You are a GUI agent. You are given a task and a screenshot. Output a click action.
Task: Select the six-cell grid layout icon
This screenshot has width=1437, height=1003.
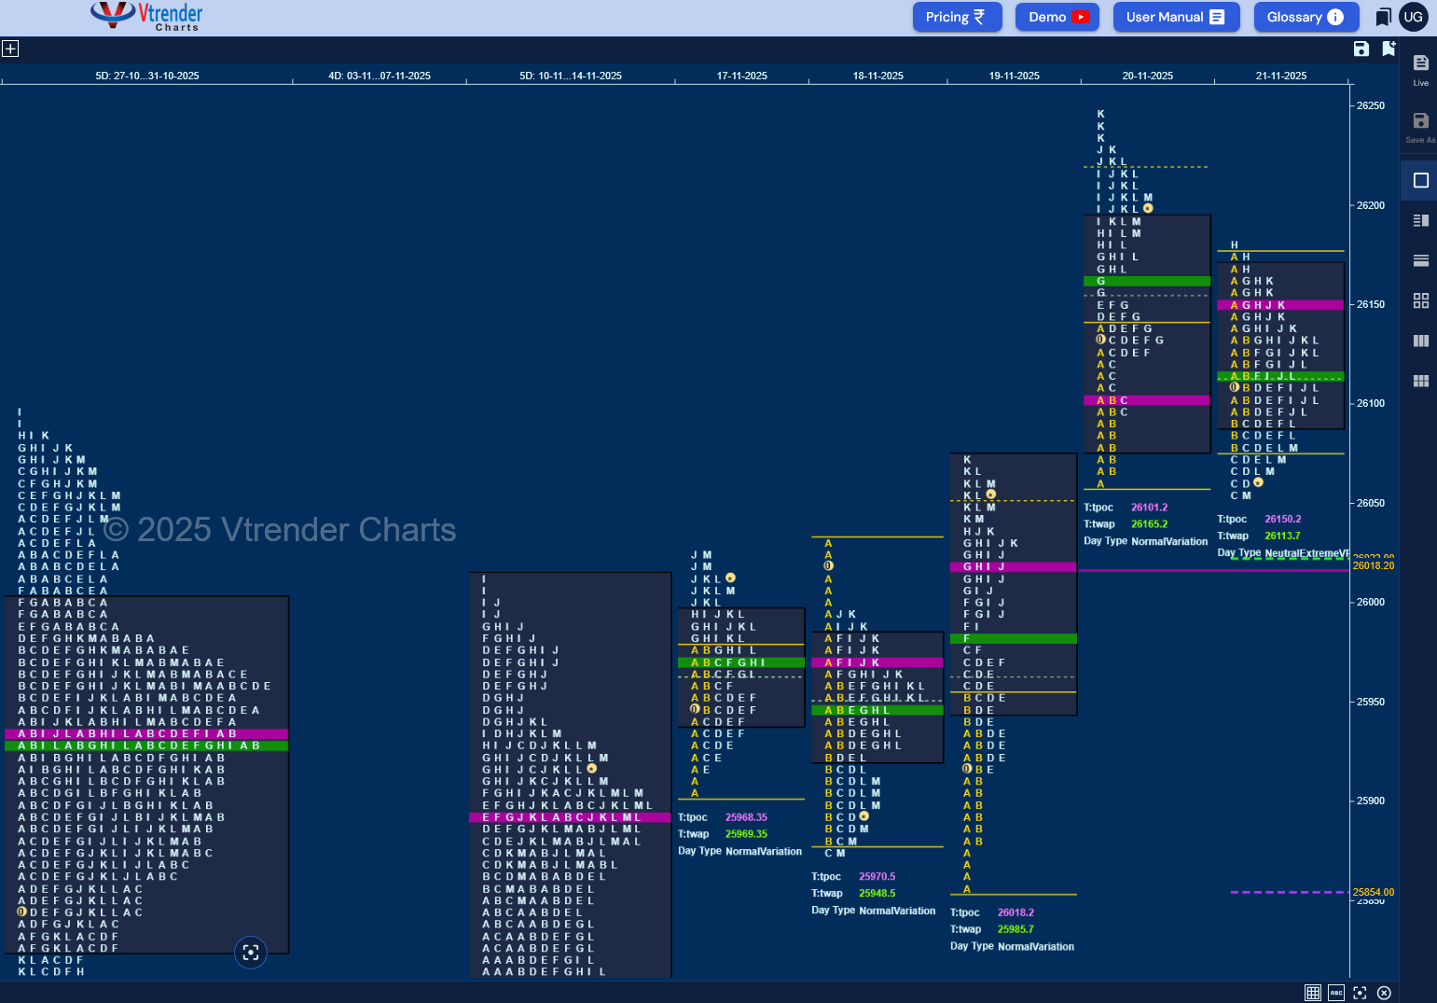[x=1420, y=381]
